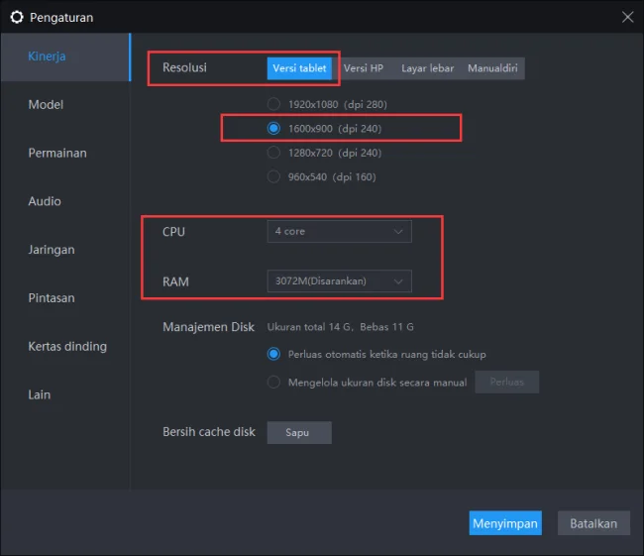The width and height of the screenshot is (644, 556).
Task: Select the 1920x1080 (dpi 280) radio button
Action: pos(273,104)
